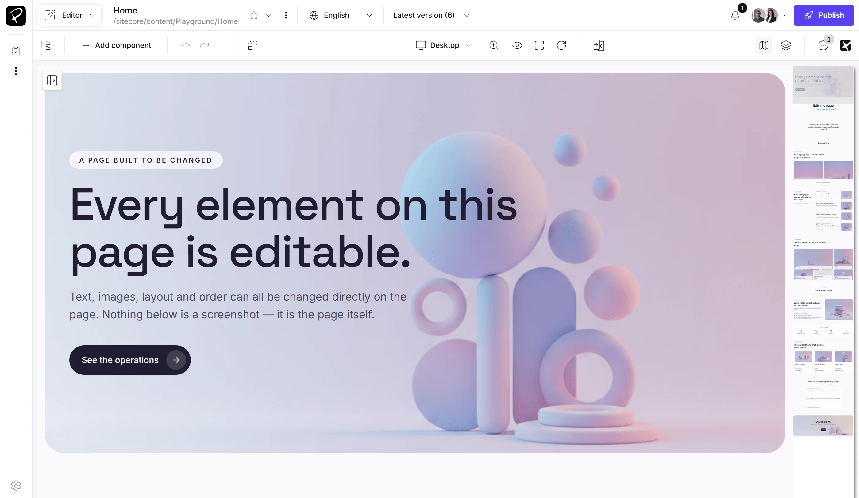Click the Publish button
The width and height of the screenshot is (859, 498).
[823, 15]
